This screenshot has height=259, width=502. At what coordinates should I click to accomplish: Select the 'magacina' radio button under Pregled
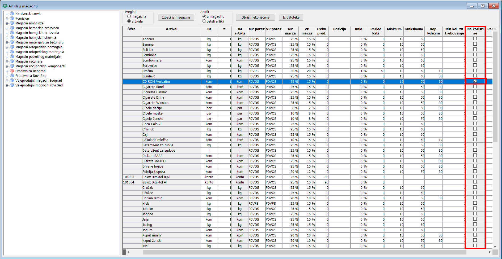pos(129,16)
